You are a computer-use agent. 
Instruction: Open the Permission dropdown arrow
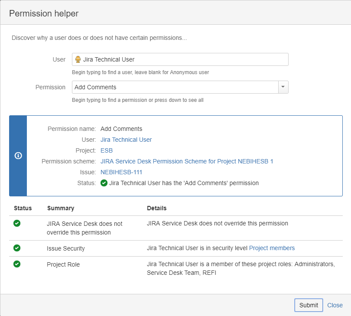point(283,87)
